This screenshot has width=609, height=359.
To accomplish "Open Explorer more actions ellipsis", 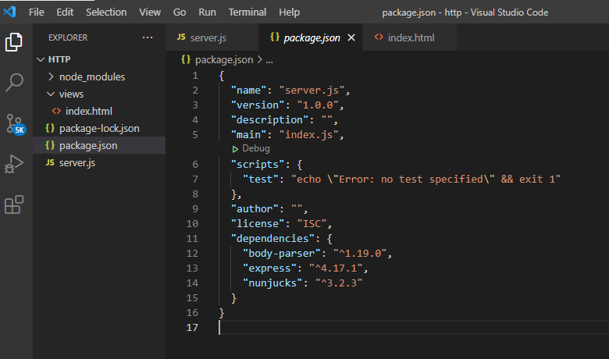I will (x=148, y=37).
